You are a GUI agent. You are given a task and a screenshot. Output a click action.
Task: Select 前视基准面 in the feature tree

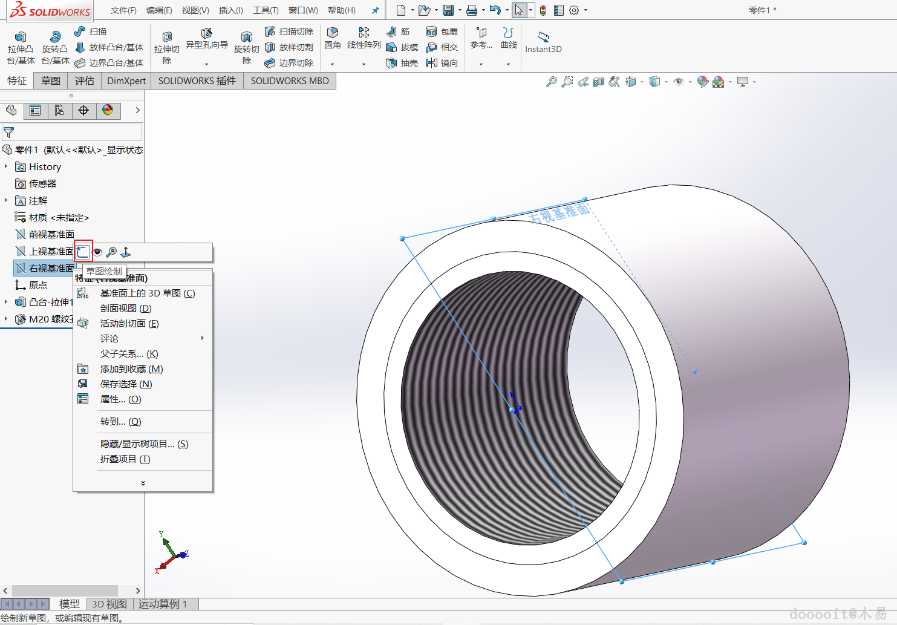(x=51, y=234)
